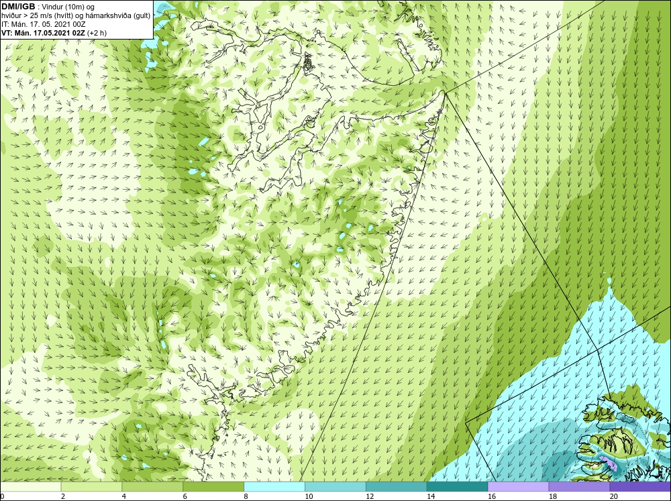The height and width of the screenshot is (501, 671).
Task: Click the legend scale label 18
Action: point(552,496)
